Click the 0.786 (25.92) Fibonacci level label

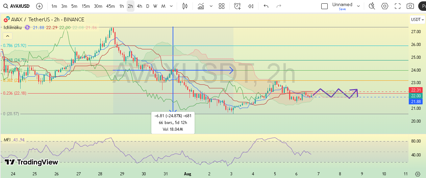(15, 45)
